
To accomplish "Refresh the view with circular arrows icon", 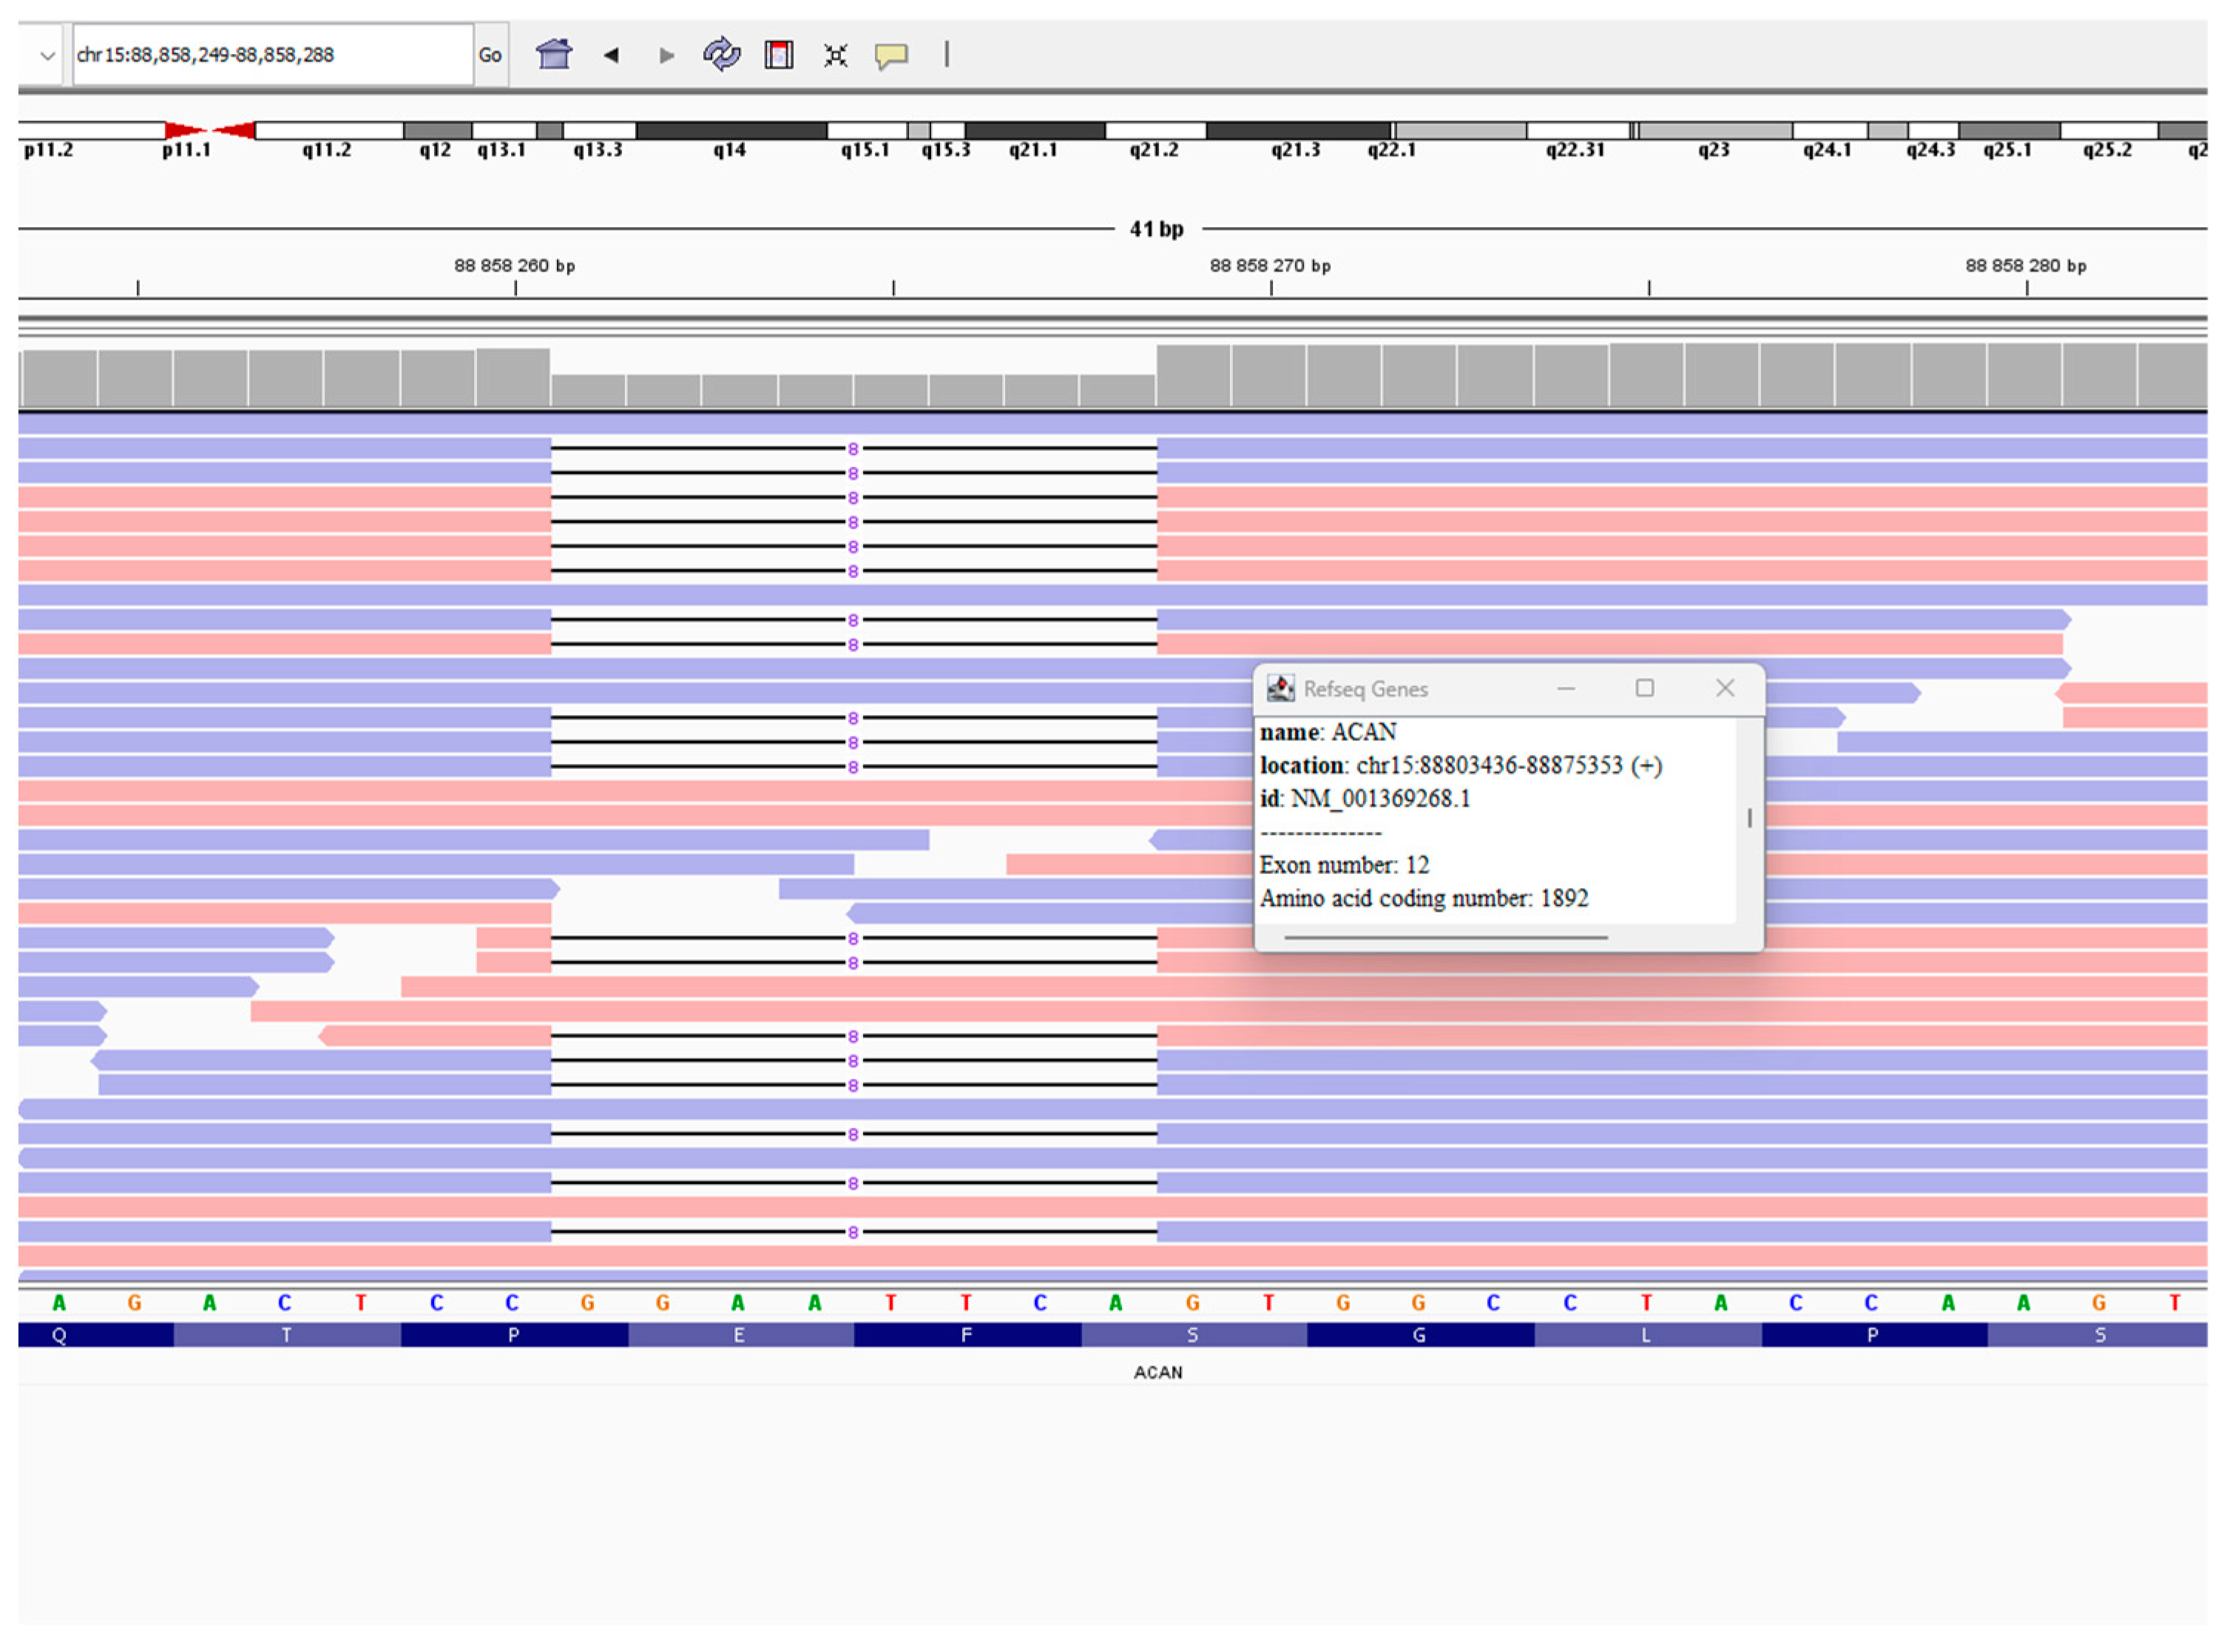I will (x=721, y=54).
